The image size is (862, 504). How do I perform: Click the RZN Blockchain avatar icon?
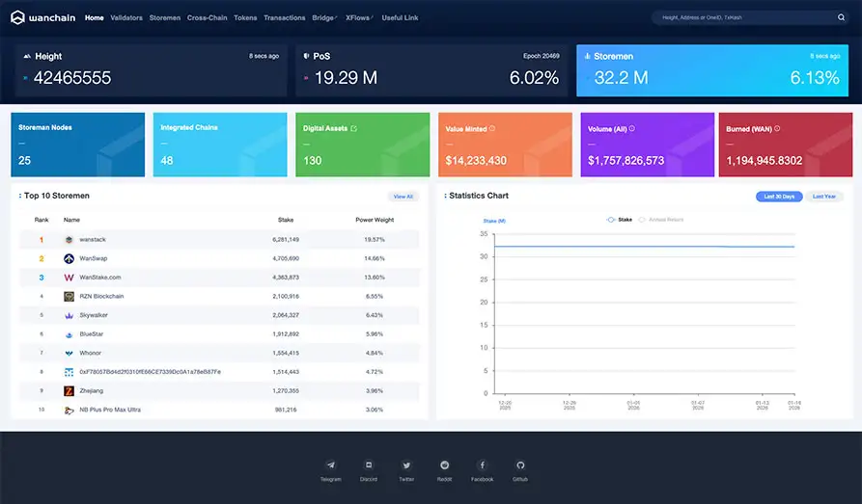pos(69,297)
